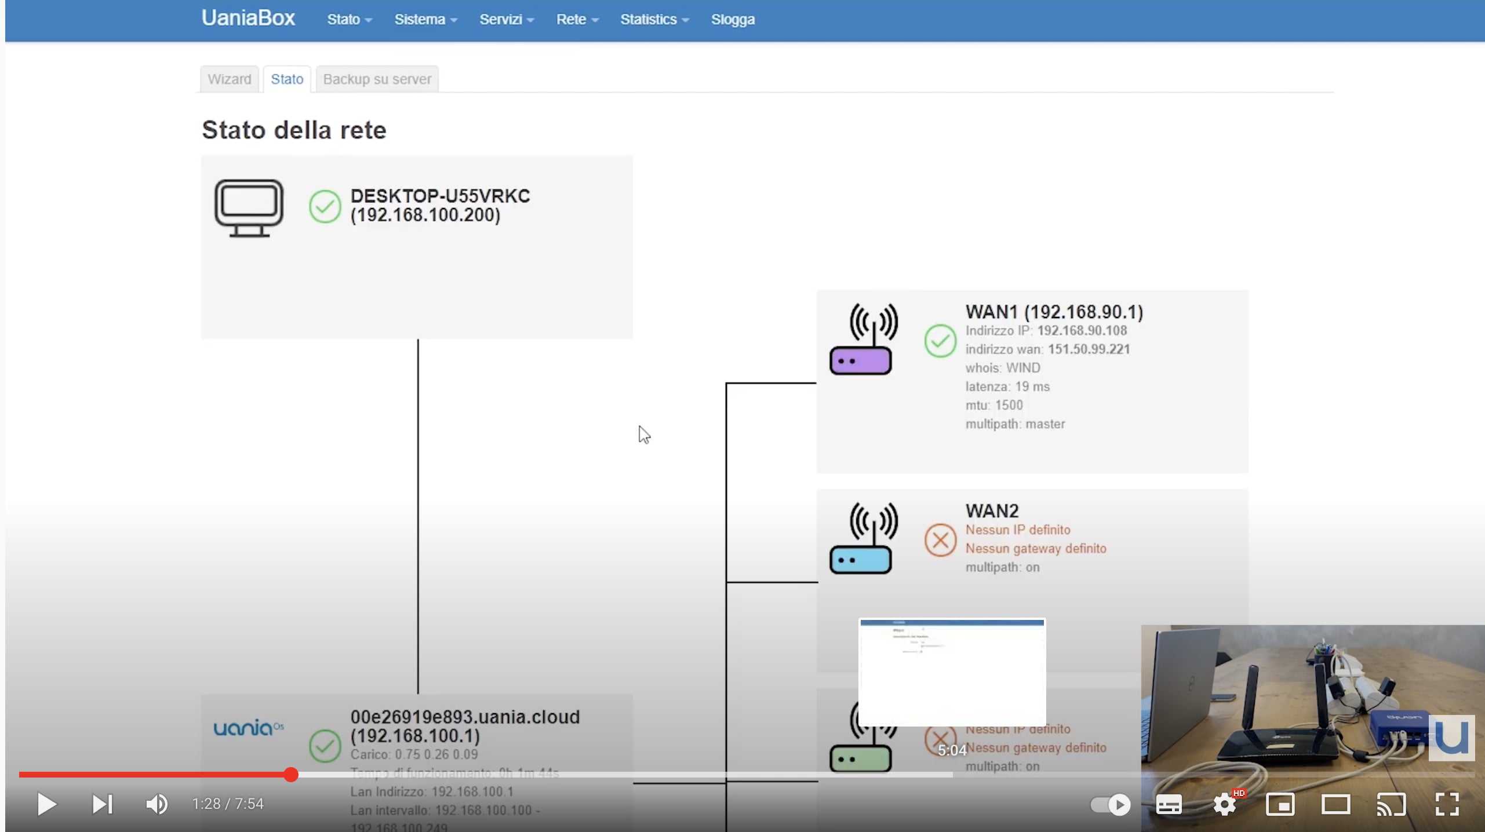Image resolution: width=1485 pixels, height=832 pixels.
Task: Click the DESKTOP-U55VRKC host name
Action: point(440,196)
